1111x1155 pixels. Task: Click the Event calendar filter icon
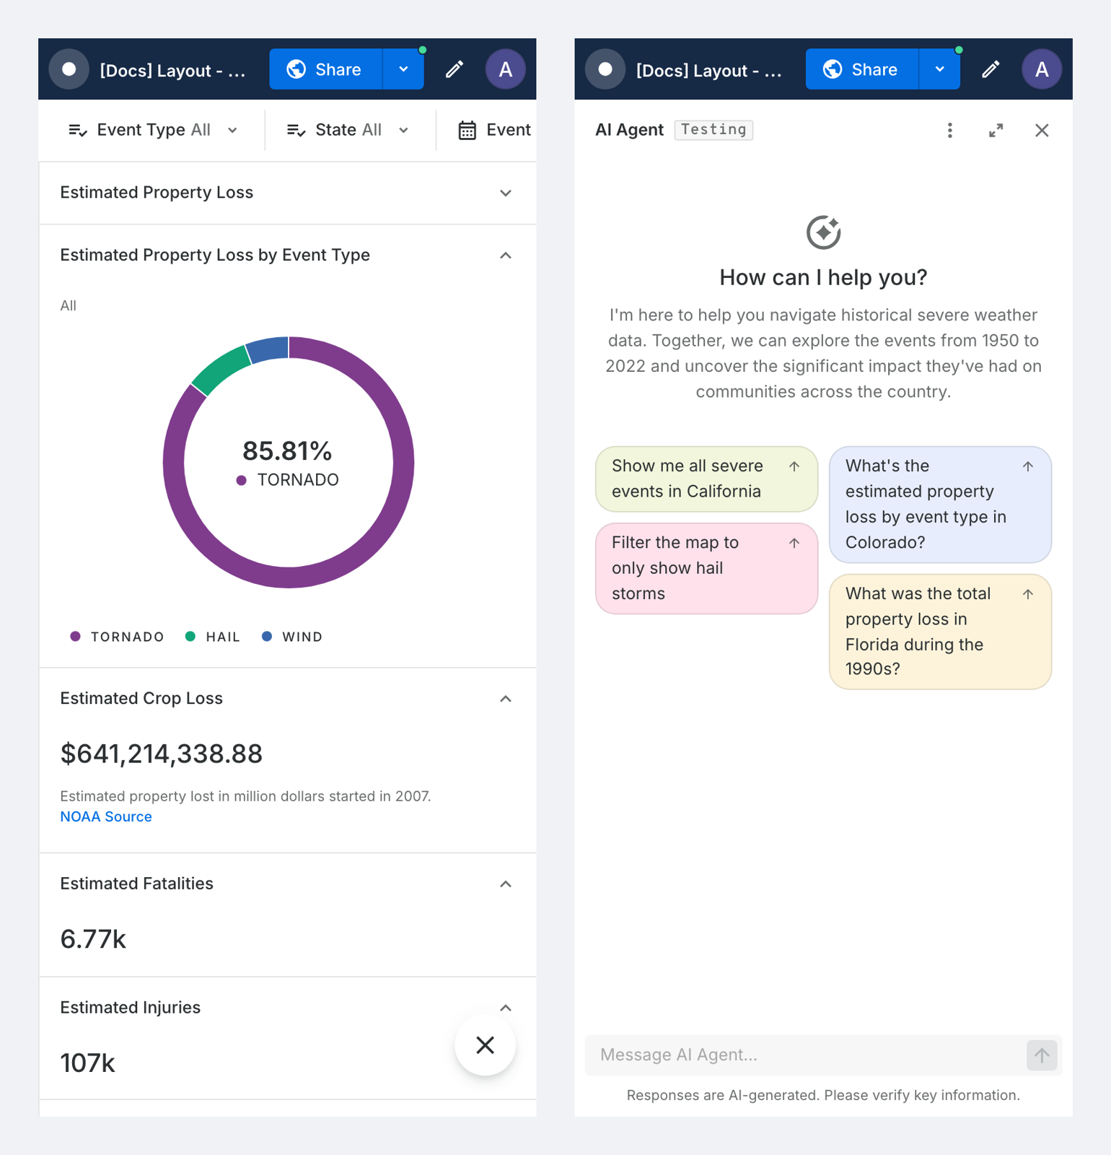click(467, 130)
